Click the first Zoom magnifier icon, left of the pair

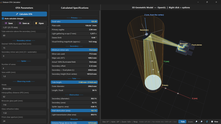pos(196,122)
